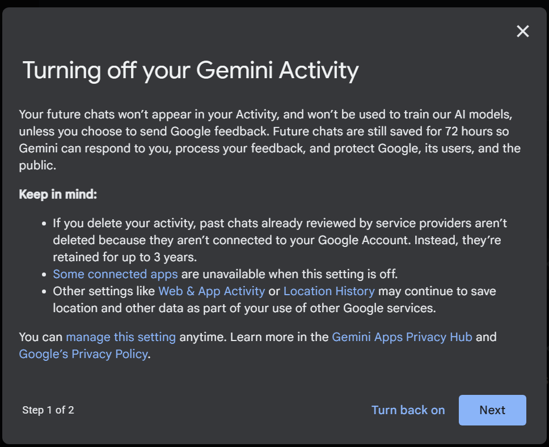Open the Web & App Activity link
This screenshot has height=447, width=549.
point(212,291)
